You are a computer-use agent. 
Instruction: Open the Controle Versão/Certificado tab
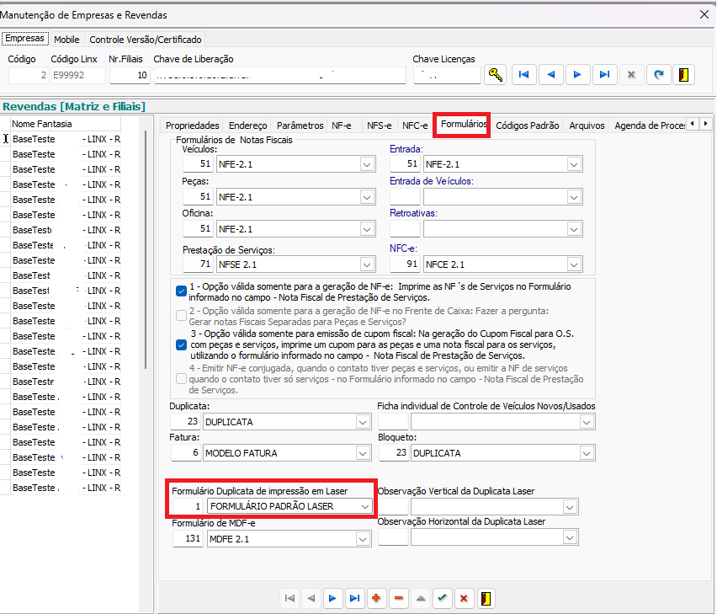click(145, 40)
